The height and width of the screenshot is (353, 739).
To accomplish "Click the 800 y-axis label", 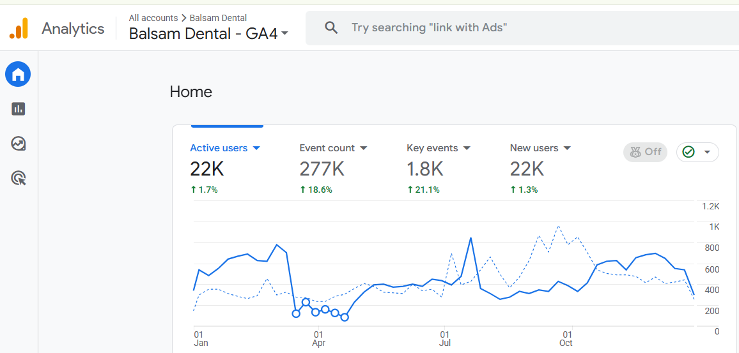I will [x=712, y=248].
